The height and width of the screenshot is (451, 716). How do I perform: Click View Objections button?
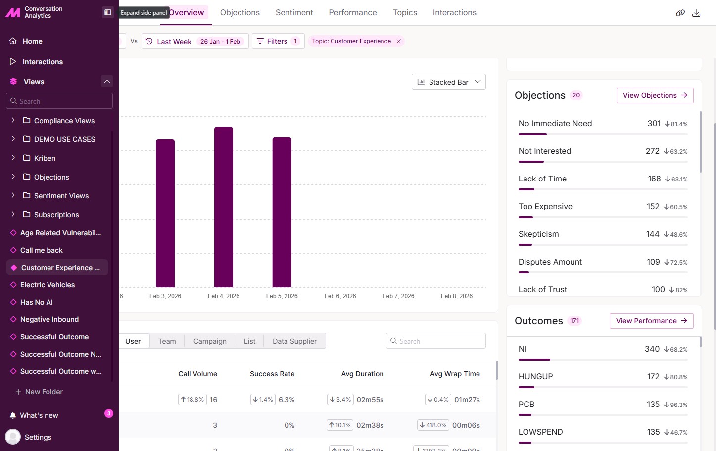click(x=655, y=95)
